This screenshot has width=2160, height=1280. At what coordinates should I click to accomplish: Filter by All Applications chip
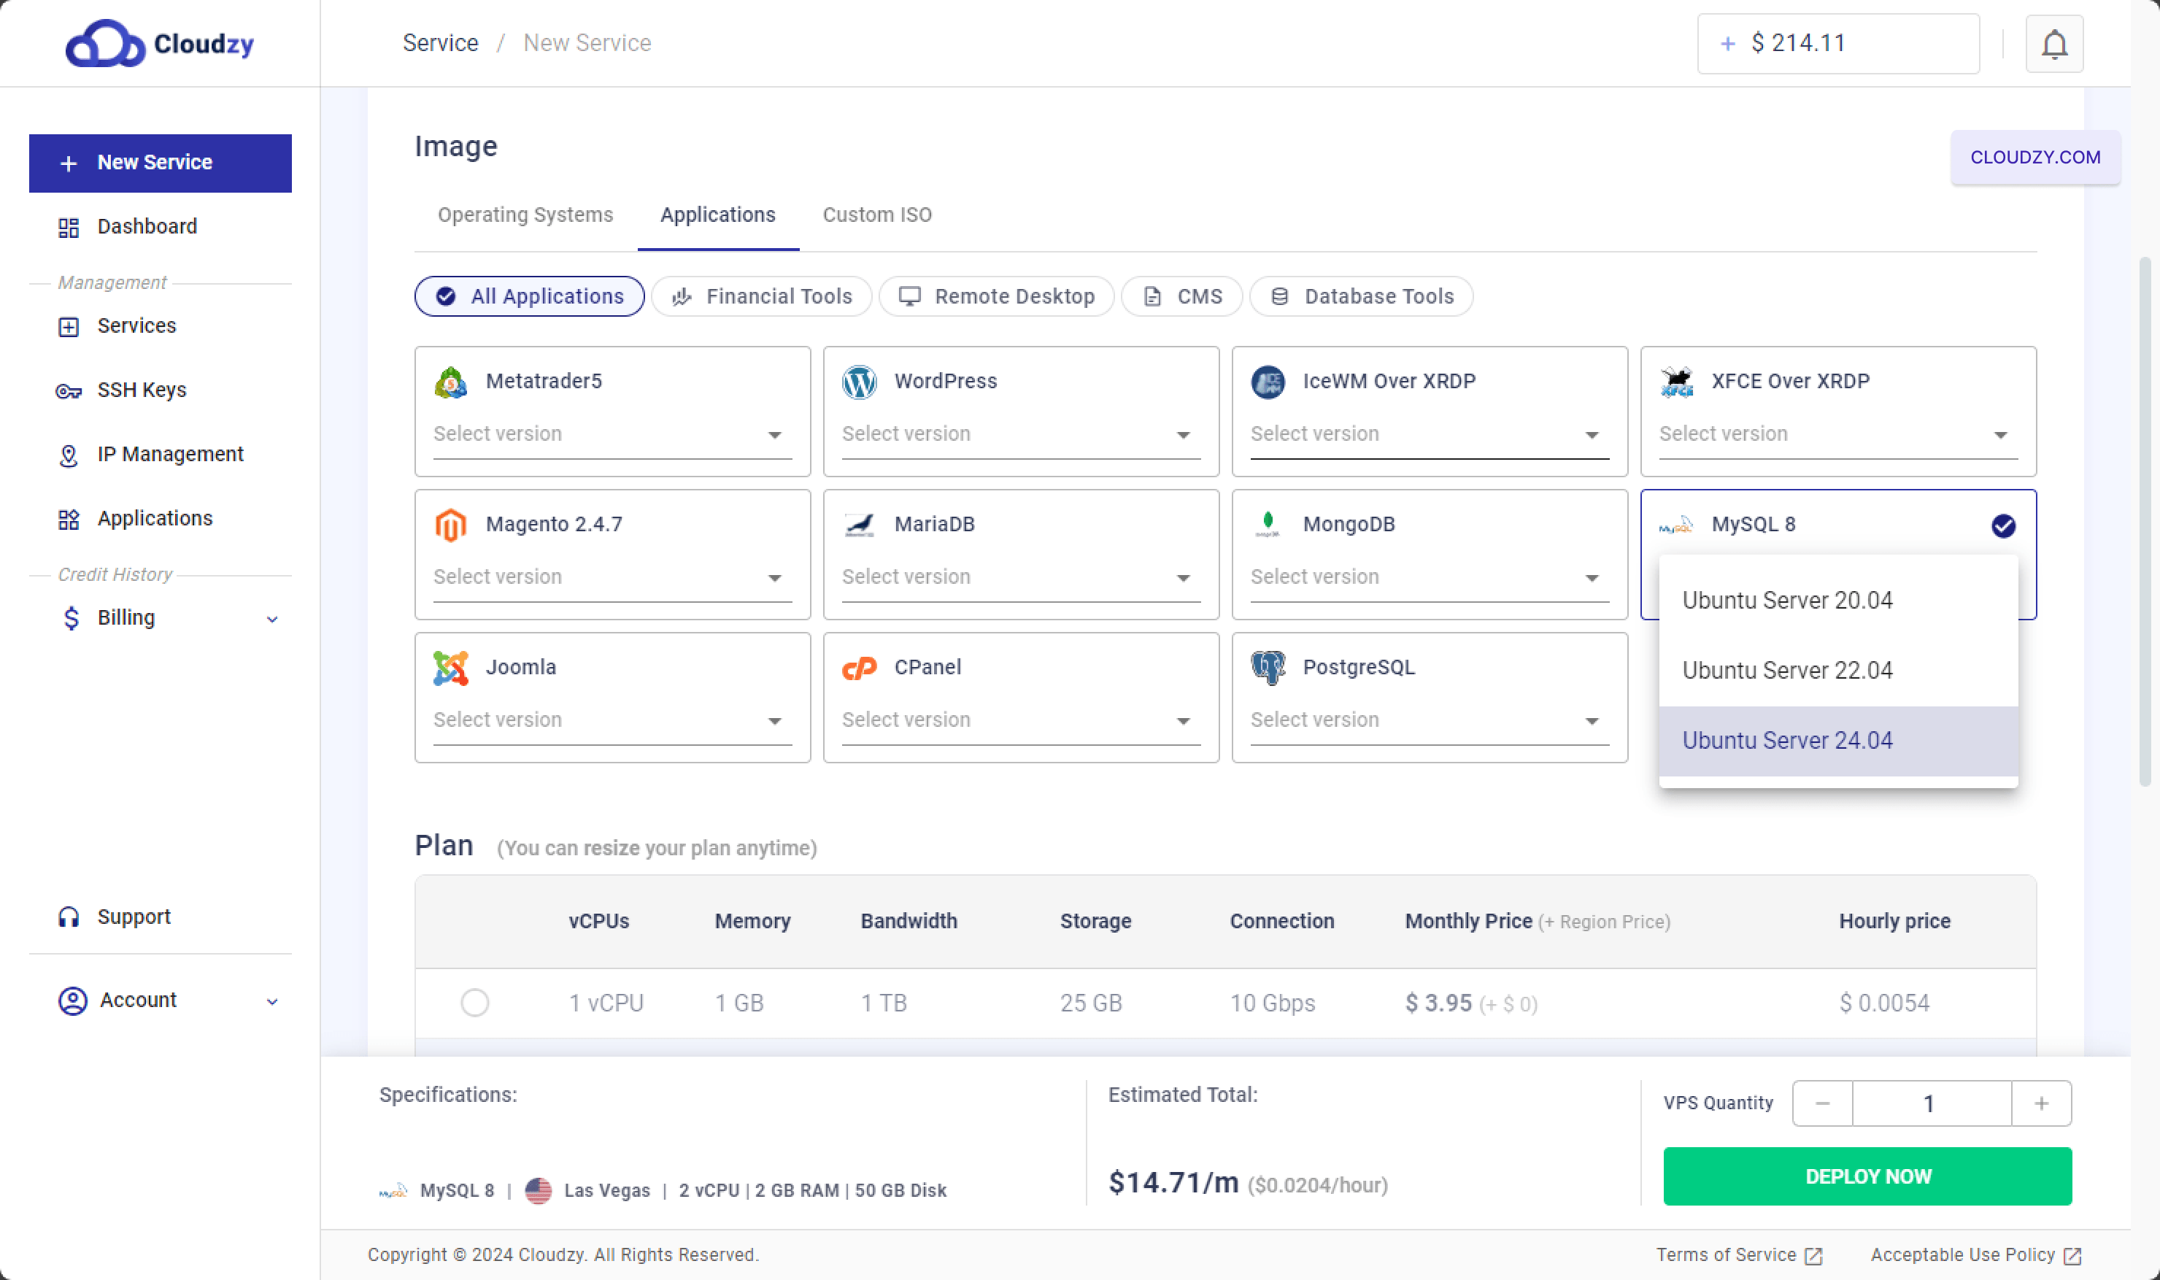point(530,297)
